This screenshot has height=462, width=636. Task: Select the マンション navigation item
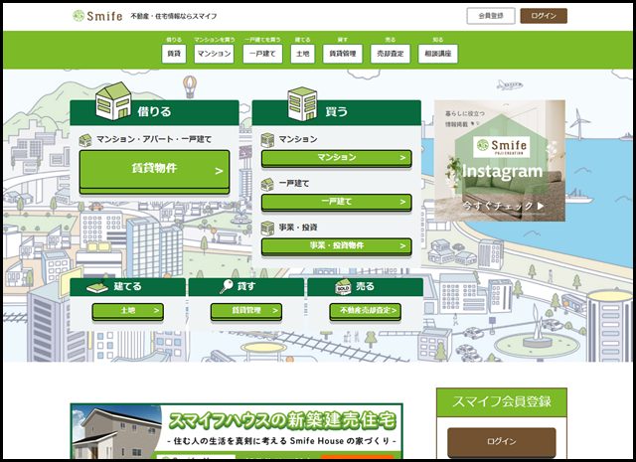tap(214, 54)
